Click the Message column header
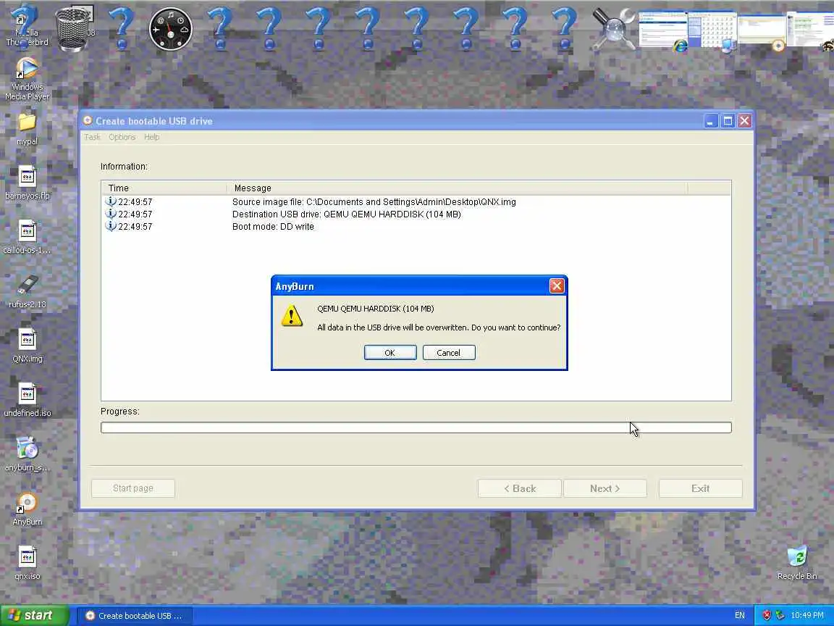The width and height of the screenshot is (834, 626). point(458,188)
